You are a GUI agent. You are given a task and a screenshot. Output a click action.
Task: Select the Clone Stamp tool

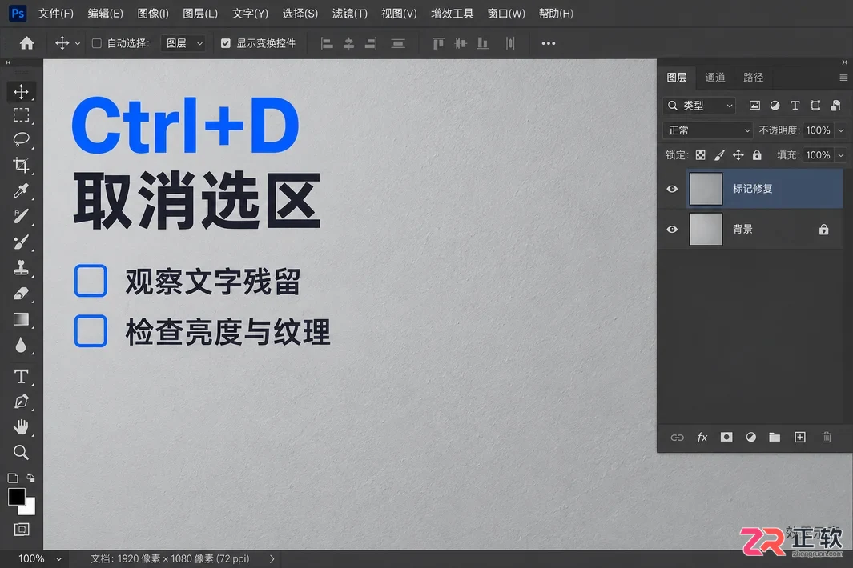pos(21,267)
